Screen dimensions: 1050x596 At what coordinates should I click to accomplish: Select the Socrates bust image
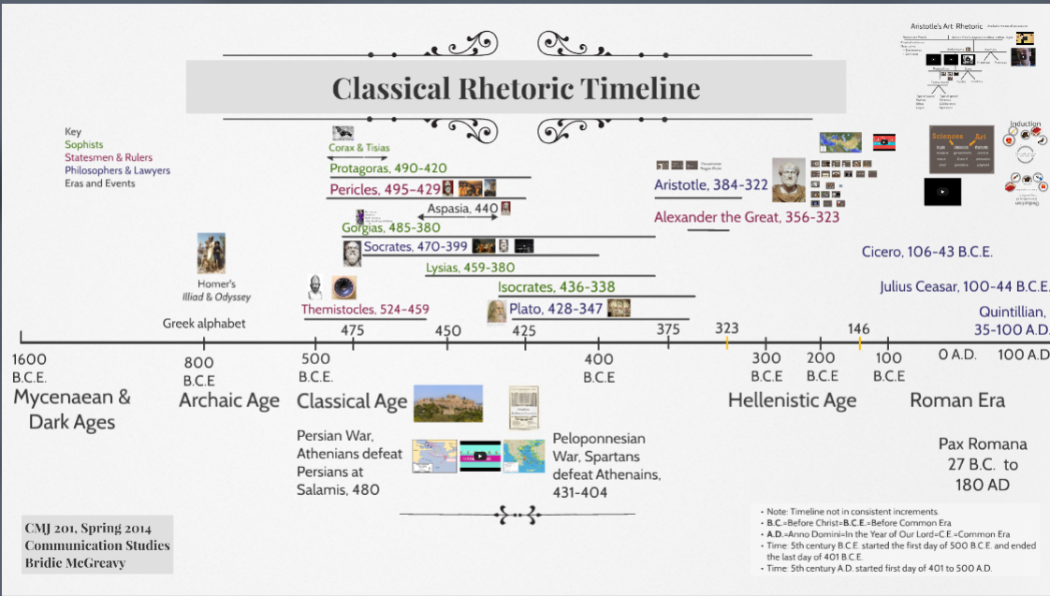click(351, 253)
